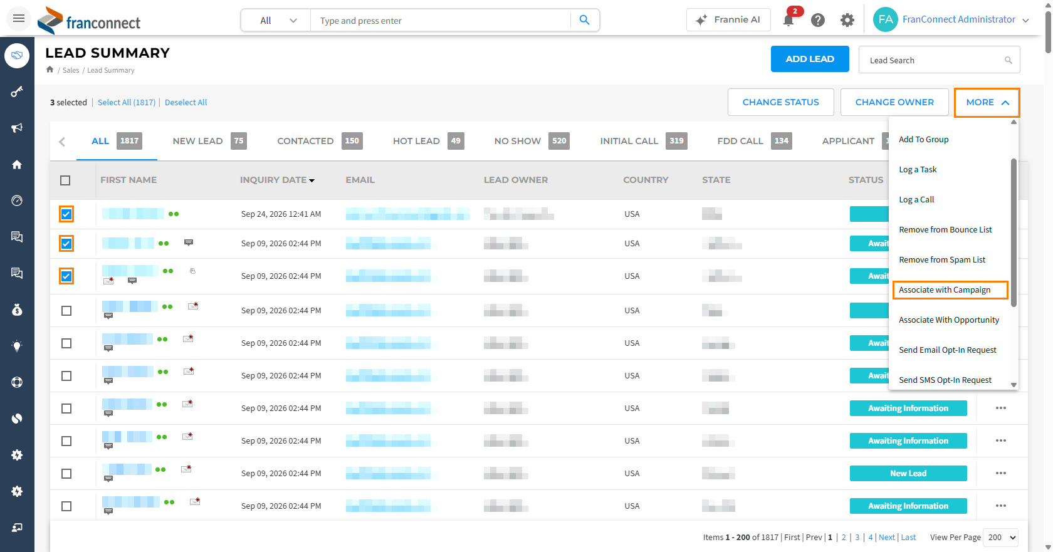Click the CHANGE STATUS button
Viewport: 1053px width, 552px height.
coord(781,102)
